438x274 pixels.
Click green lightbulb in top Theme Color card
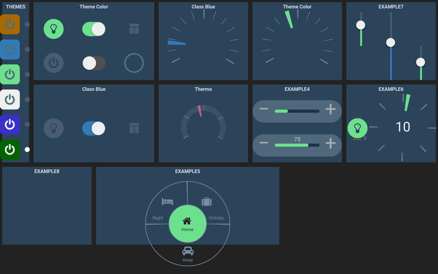coord(54,29)
